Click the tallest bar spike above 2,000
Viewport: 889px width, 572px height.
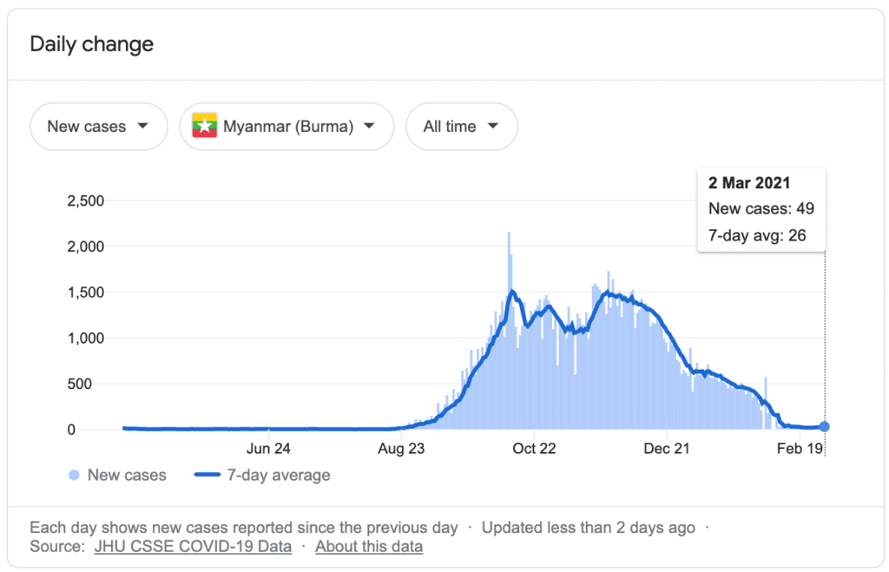509,236
